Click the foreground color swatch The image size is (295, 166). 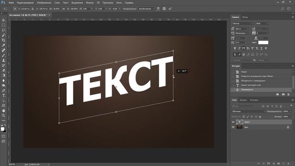coord(2,129)
